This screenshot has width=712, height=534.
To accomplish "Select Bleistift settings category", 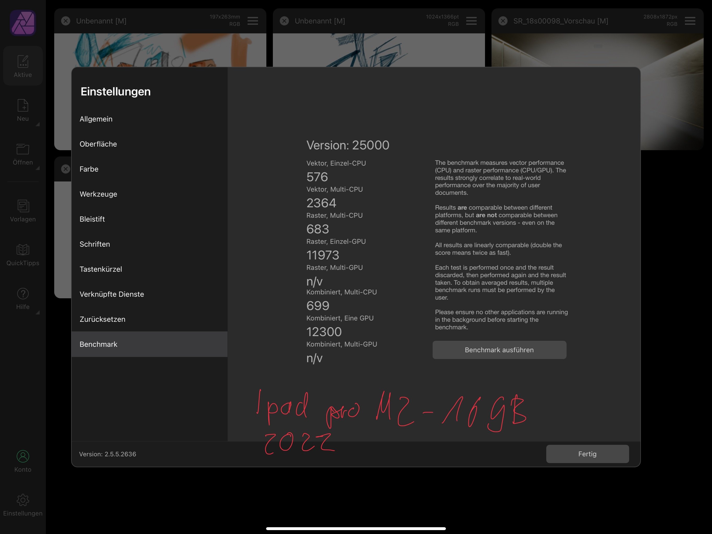I will (149, 219).
